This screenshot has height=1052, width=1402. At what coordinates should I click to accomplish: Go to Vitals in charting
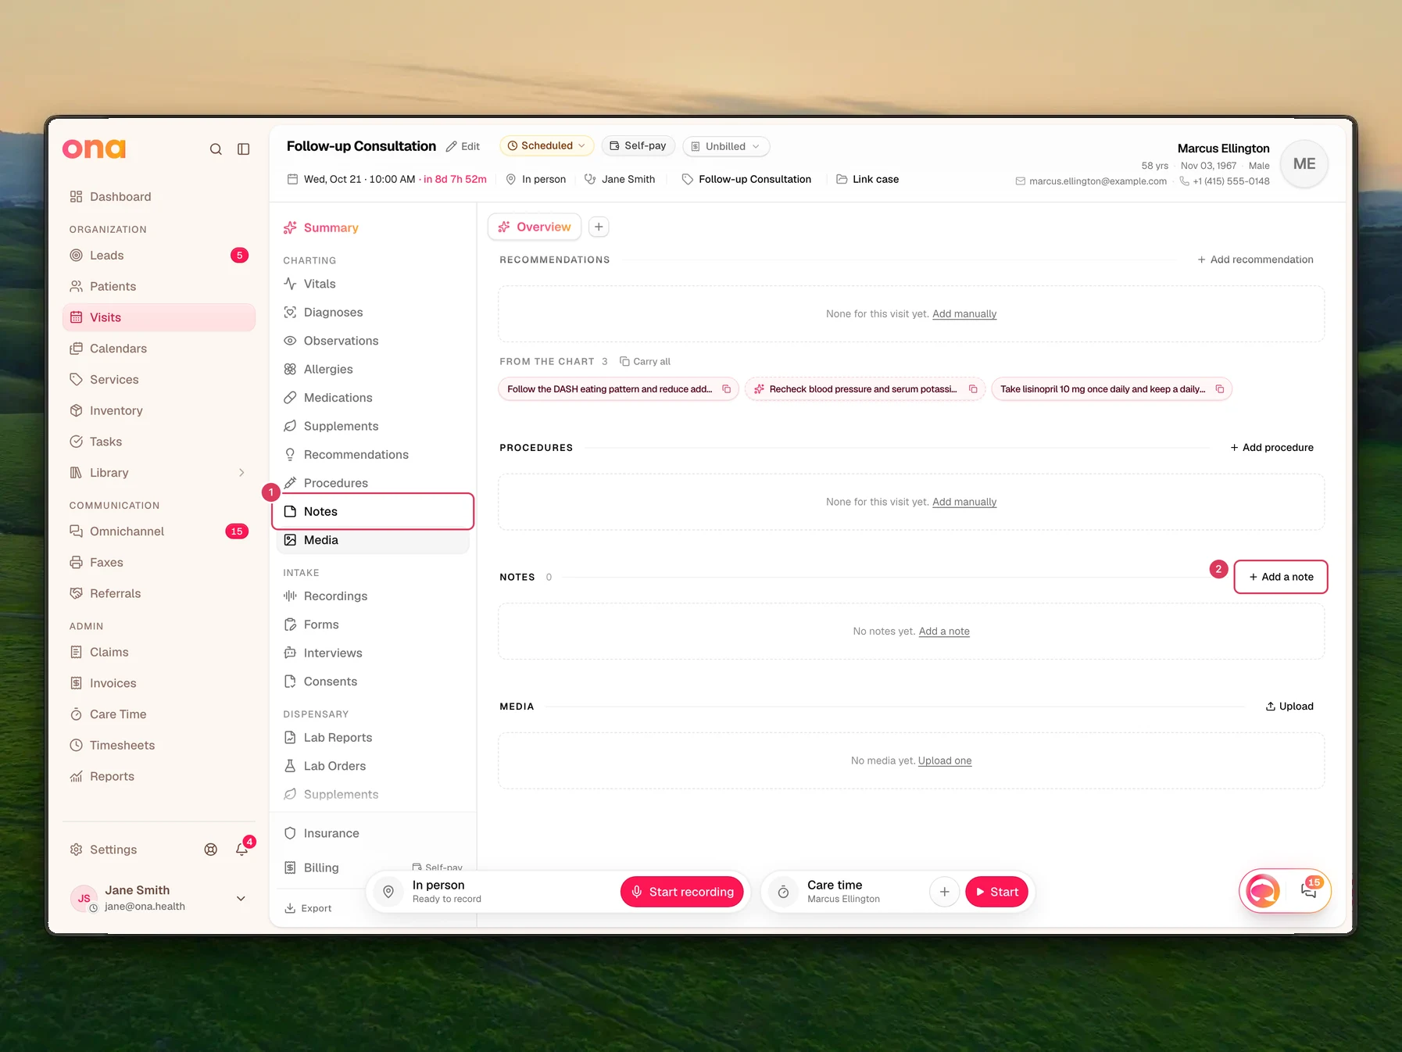(373, 284)
